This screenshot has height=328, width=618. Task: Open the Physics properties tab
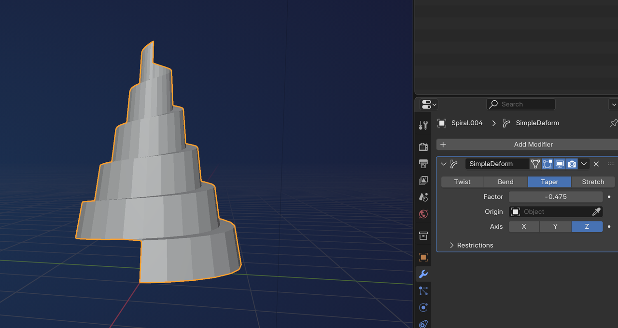pos(423,307)
